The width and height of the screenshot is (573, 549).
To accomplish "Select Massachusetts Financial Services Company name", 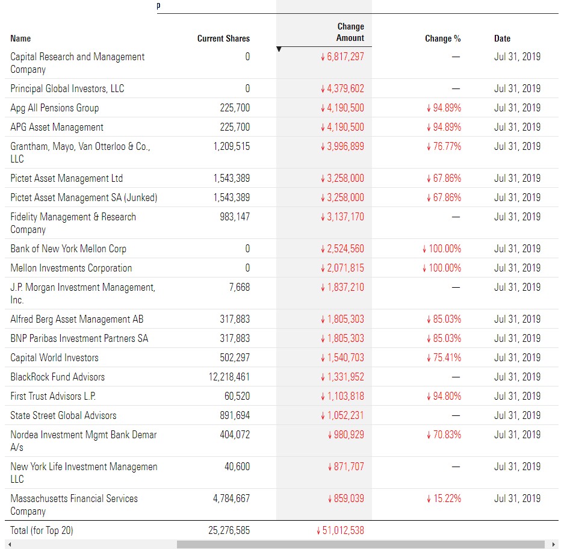I will [x=74, y=504].
